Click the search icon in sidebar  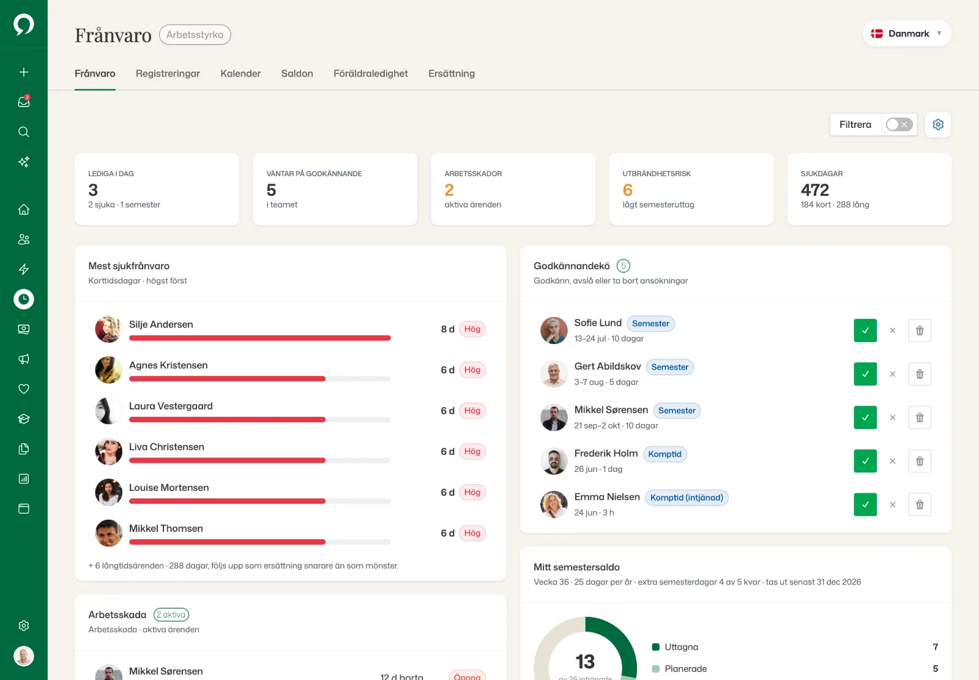click(24, 132)
